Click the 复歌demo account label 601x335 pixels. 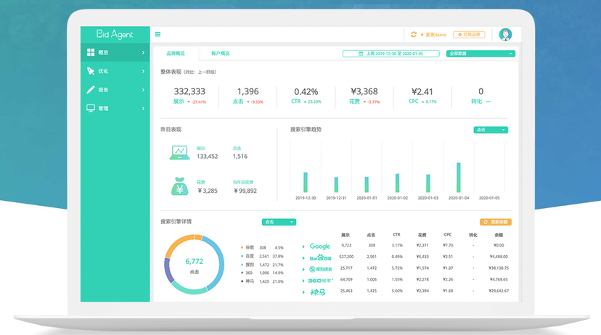(x=436, y=35)
